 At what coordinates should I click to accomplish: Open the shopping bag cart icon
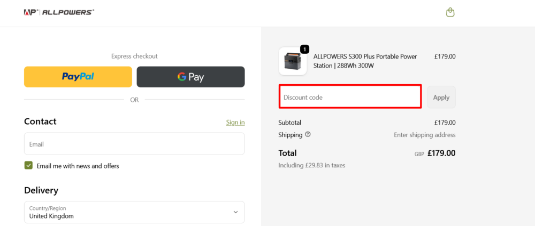click(450, 13)
